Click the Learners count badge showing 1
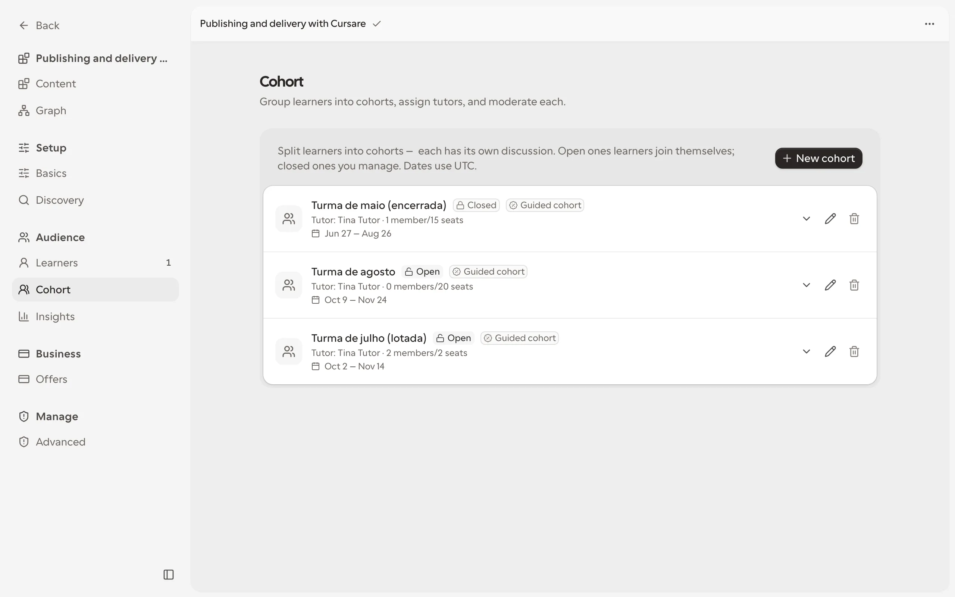 169,263
